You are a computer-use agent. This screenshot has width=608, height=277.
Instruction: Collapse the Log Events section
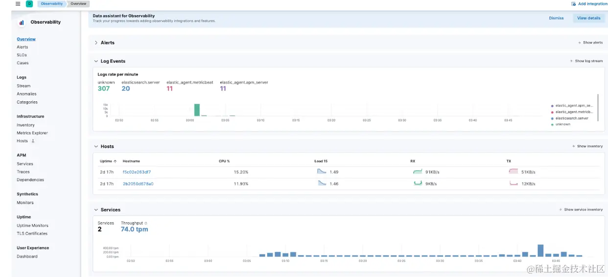96,61
